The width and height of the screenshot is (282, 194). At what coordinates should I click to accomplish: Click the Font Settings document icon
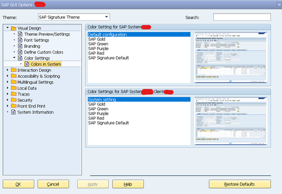(20, 40)
